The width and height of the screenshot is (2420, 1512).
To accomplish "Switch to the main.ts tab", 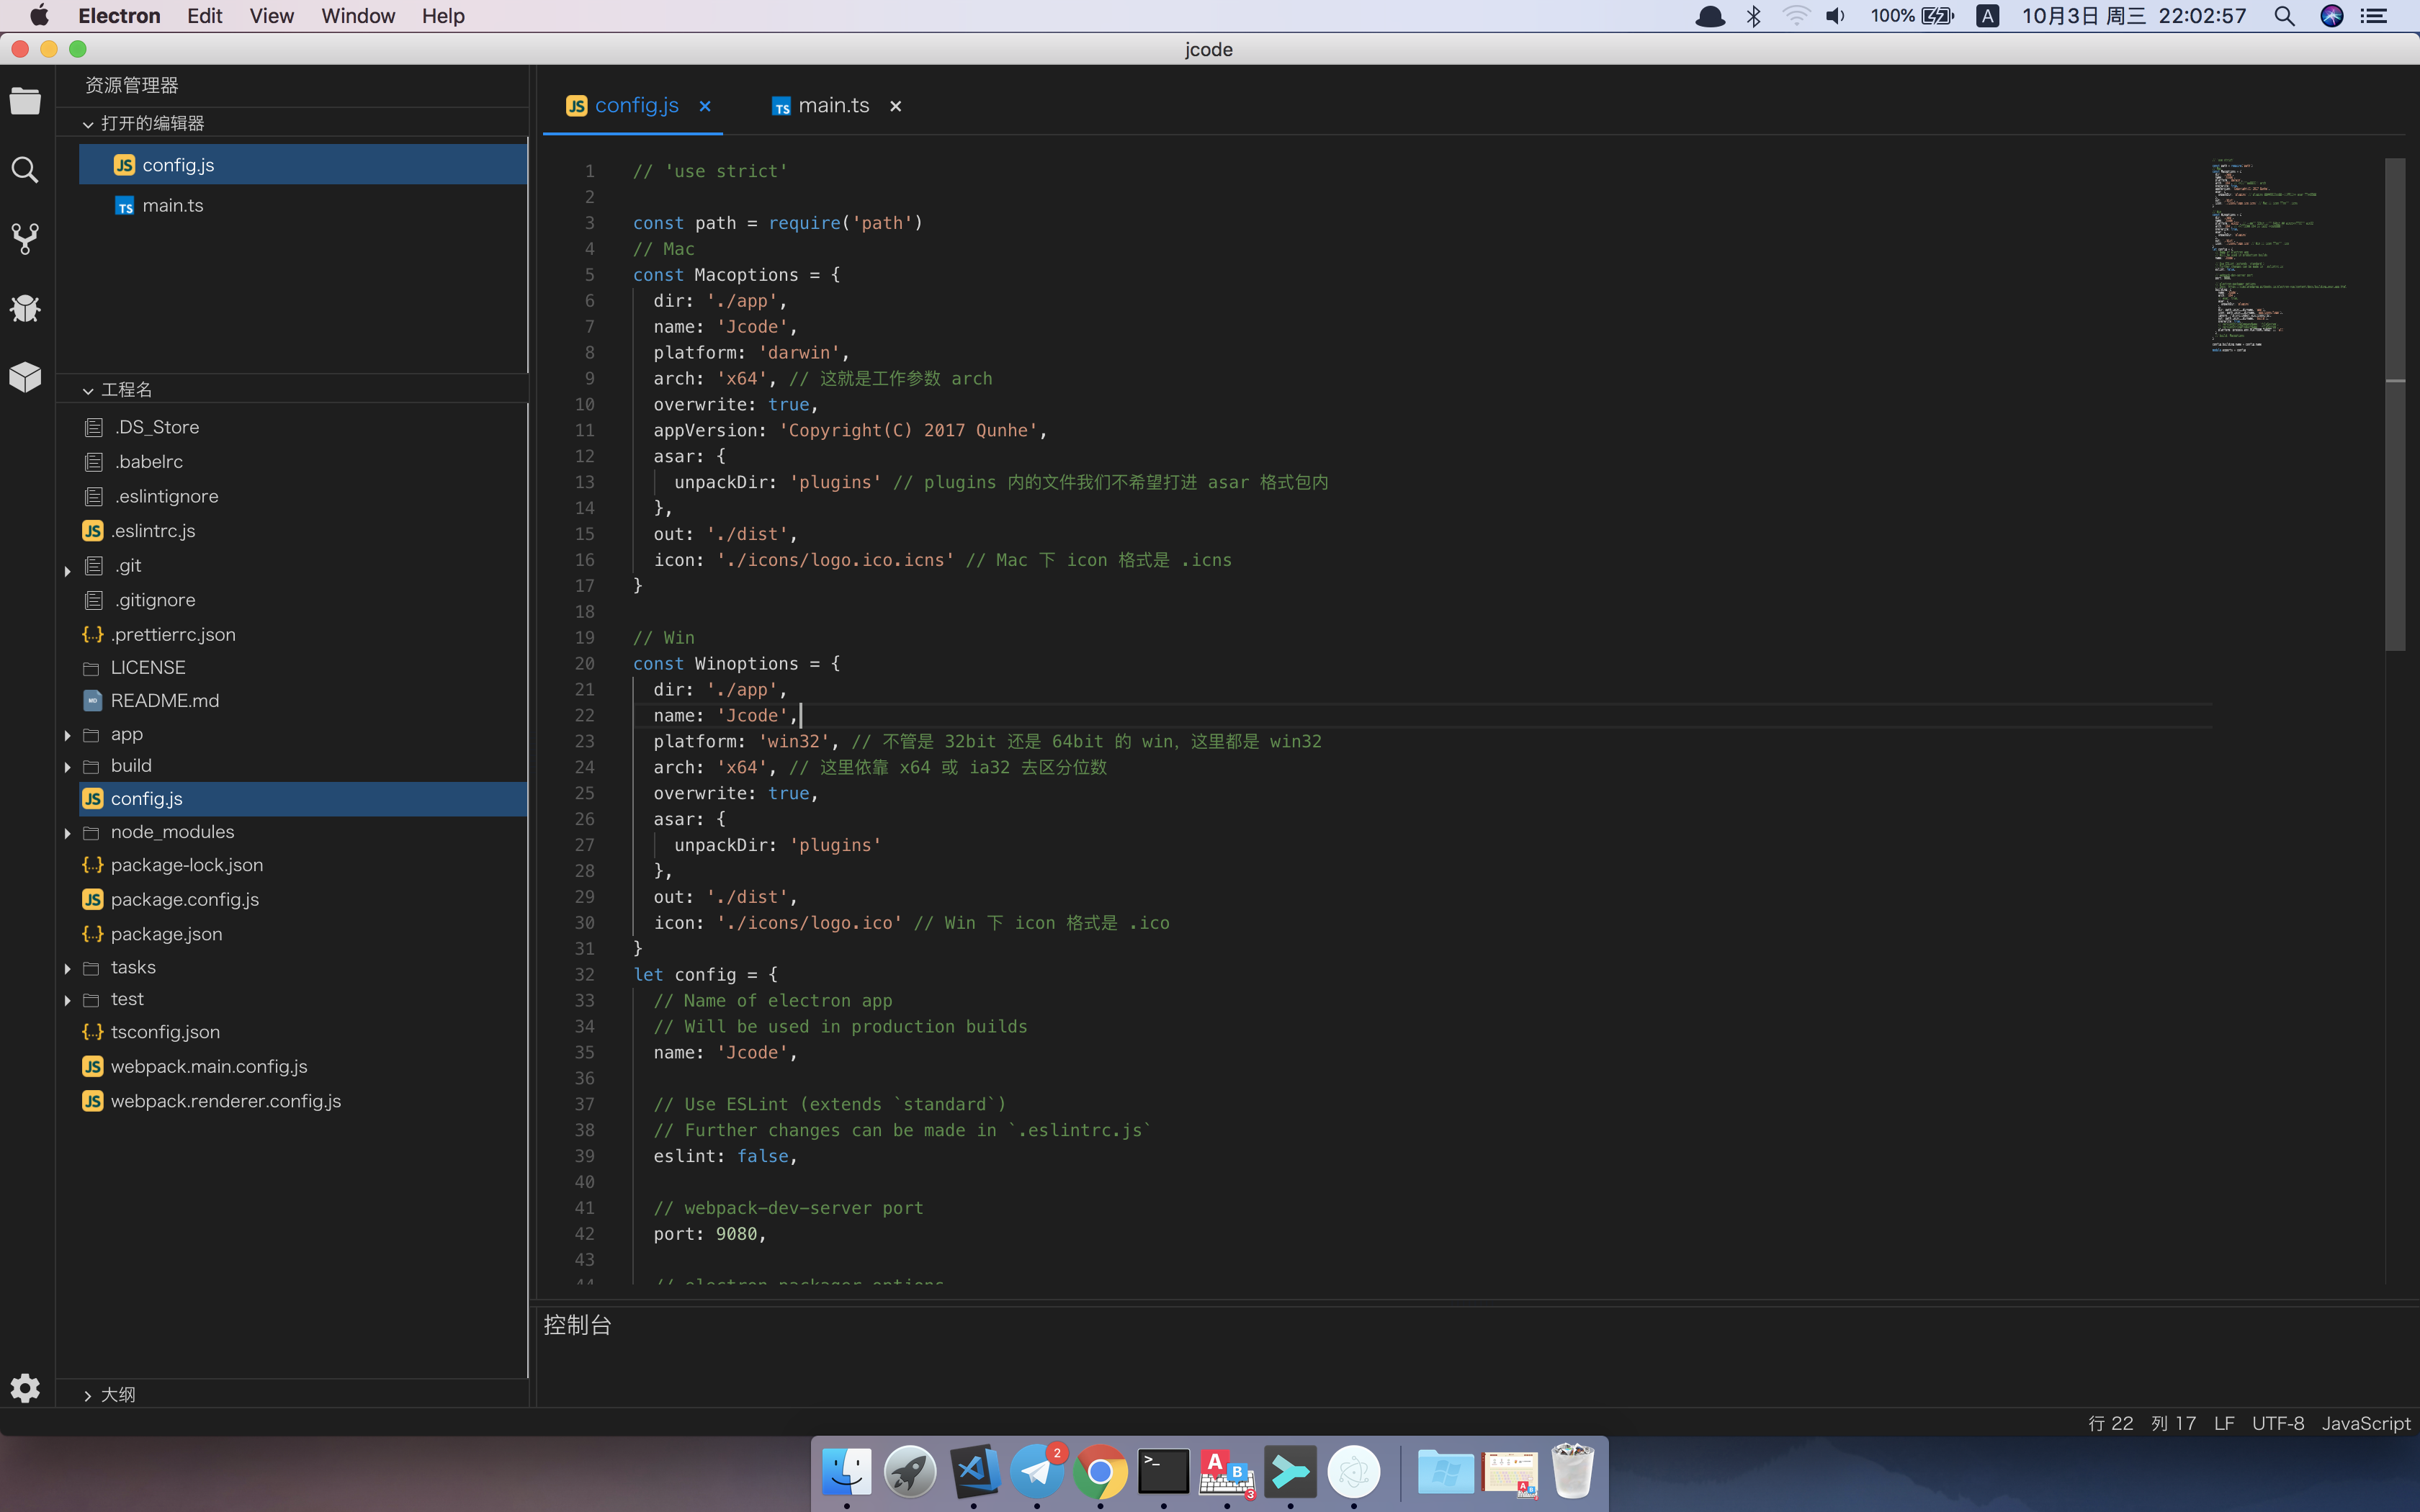I will [832, 106].
